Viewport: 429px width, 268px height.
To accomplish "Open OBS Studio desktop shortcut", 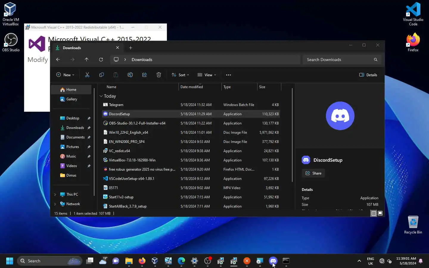I will click(11, 42).
